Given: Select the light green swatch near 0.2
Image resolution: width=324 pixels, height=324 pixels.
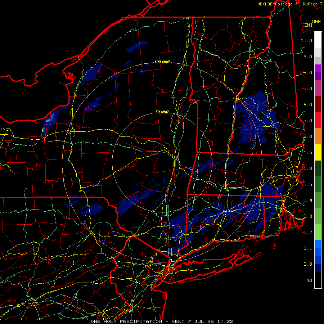Looking at the screenshot, I should [x=318, y=232].
